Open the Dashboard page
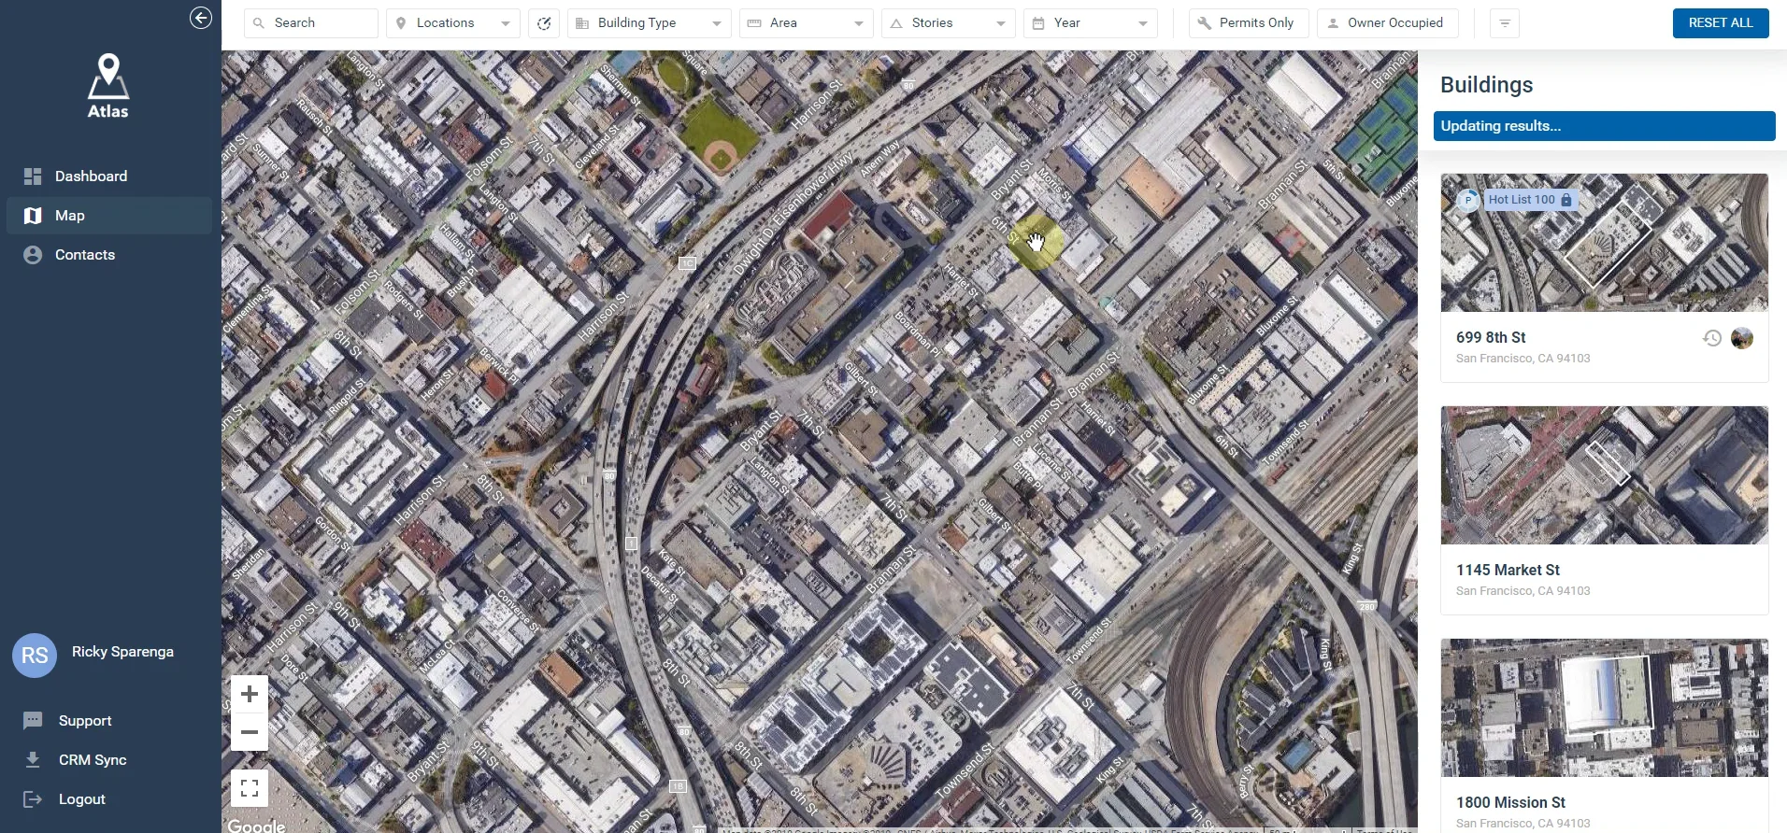1787x833 pixels. [x=109, y=176]
